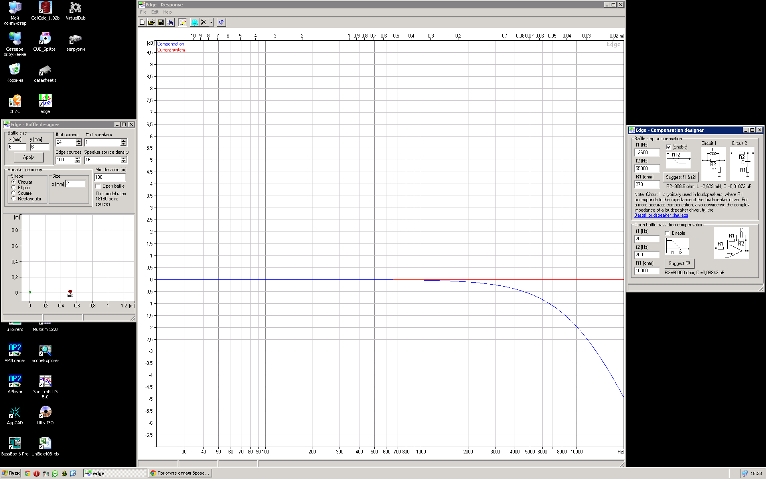Click the Copy toolbar icon

click(x=170, y=22)
